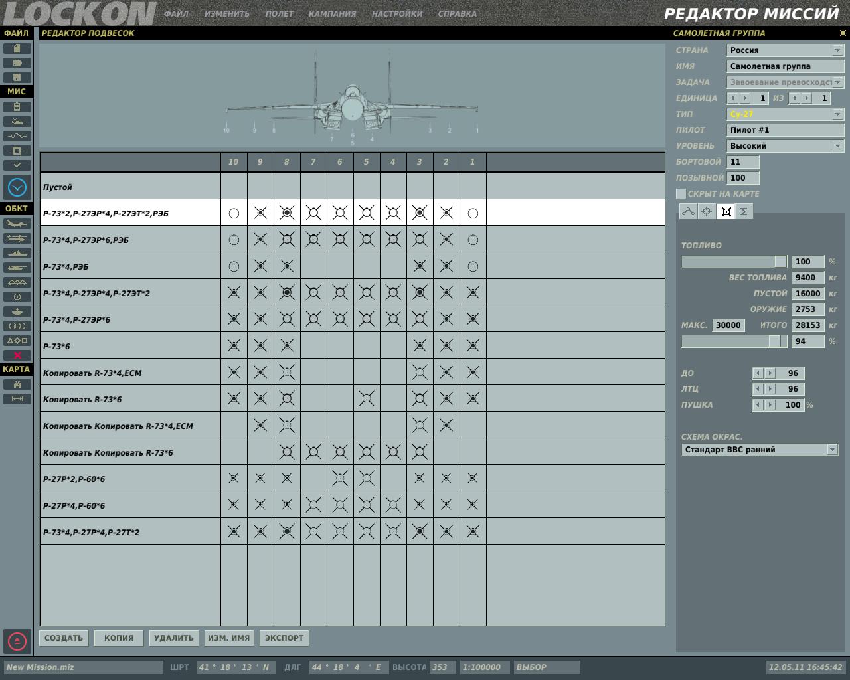Click the triangle-diamond-square shapes icon
Image resolution: width=850 pixels, height=680 pixels.
pos(17,341)
